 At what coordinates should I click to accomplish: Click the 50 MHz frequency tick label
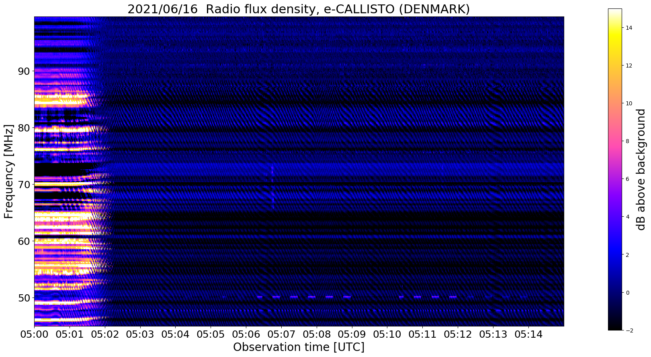point(24,298)
